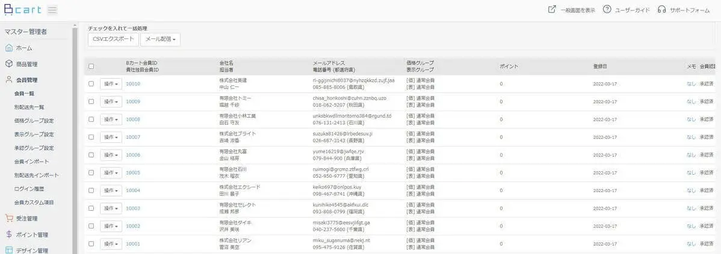The width and height of the screenshot is (721, 254).
Task: Click the dollar icon for ポイント管理
Action: coord(9,234)
